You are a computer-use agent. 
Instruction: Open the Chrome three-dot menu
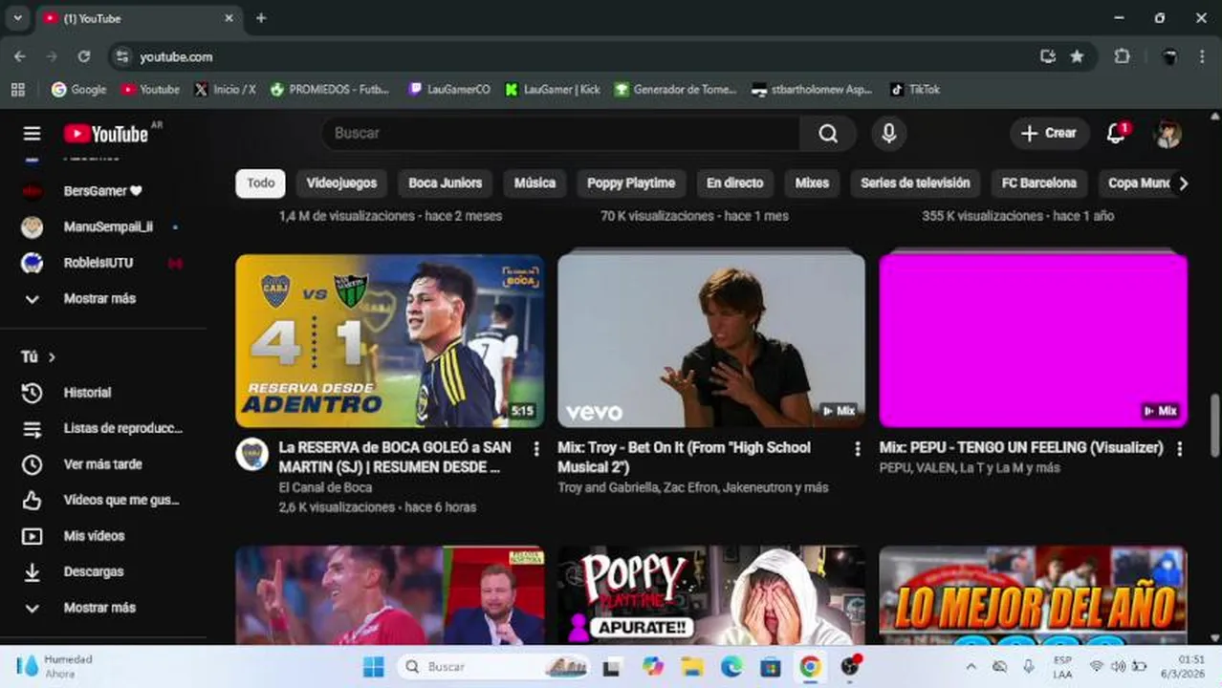pyautogui.click(x=1202, y=57)
